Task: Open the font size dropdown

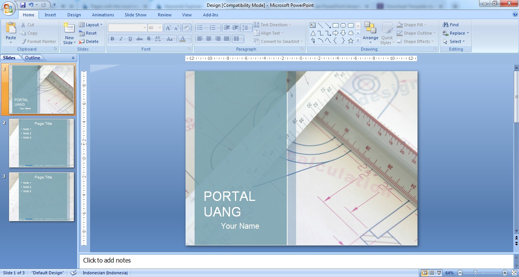Action: (x=159, y=27)
